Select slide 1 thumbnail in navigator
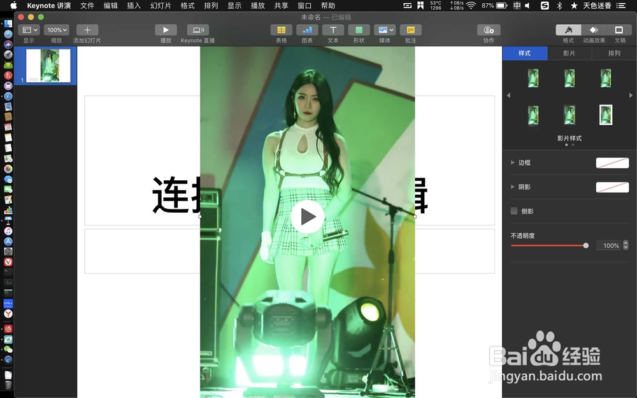The image size is (637, 398). 48,66
